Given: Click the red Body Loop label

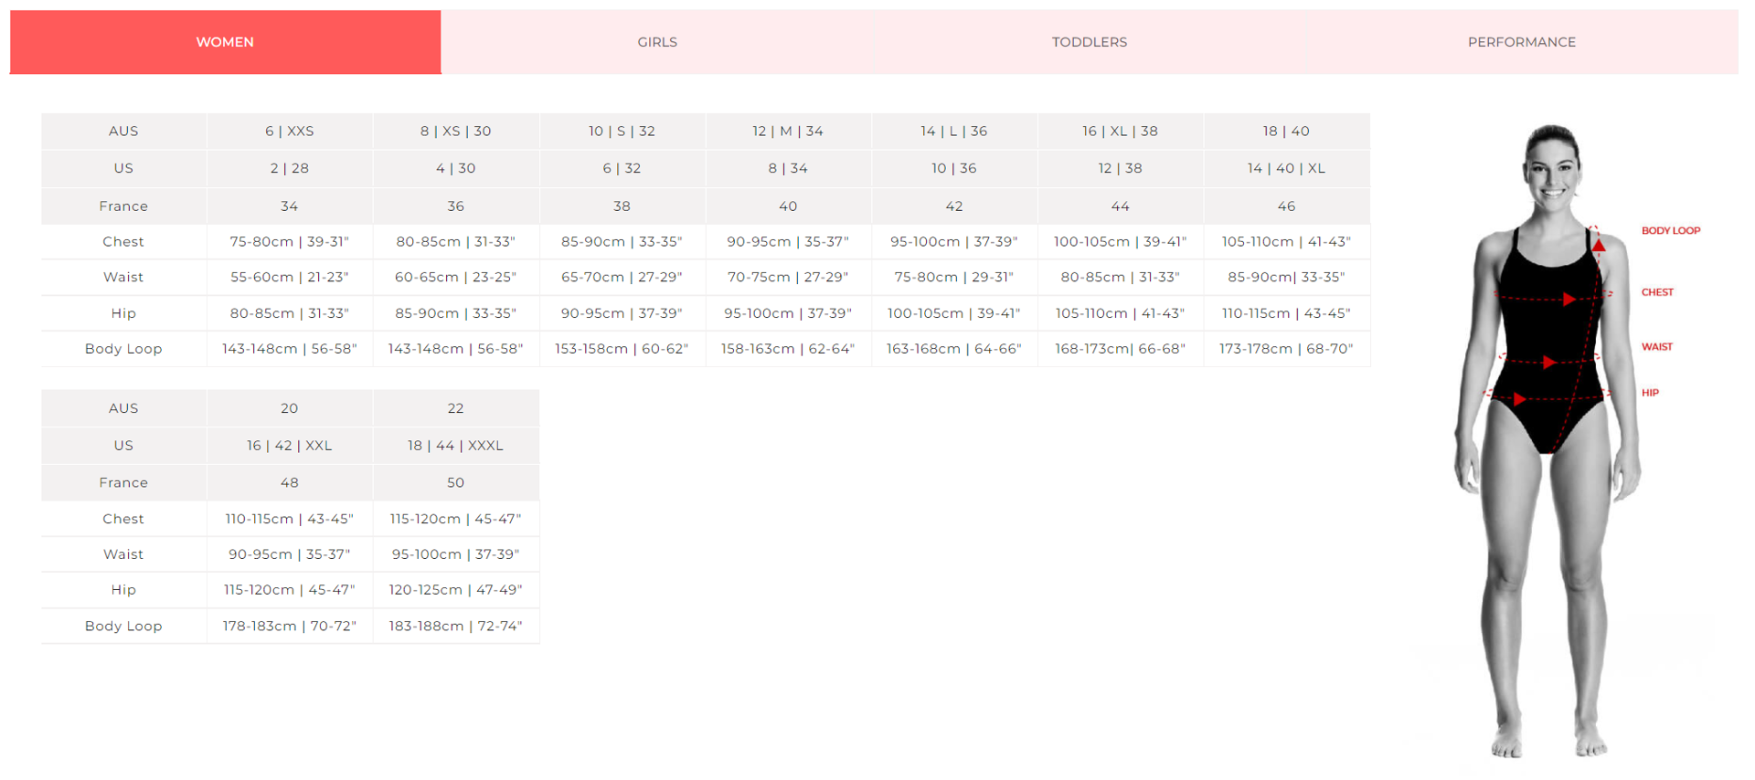Looking at the screenshot, I should tap(1670, 231).
